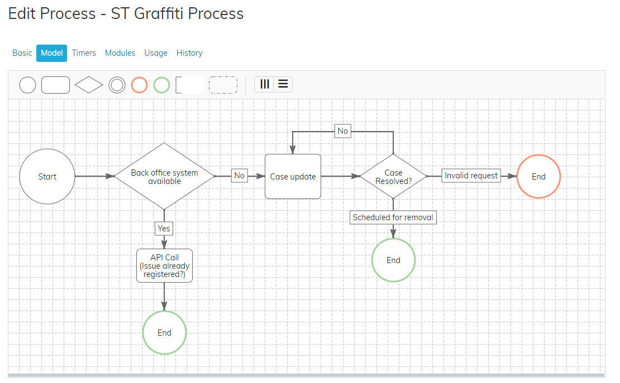Go to the Modules tab
This screenshot has width=620, height=383.
120,53
